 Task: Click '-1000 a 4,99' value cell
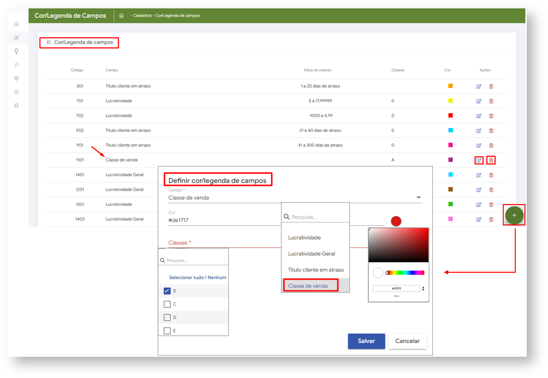pyautogui.click(x=320, y=116)
